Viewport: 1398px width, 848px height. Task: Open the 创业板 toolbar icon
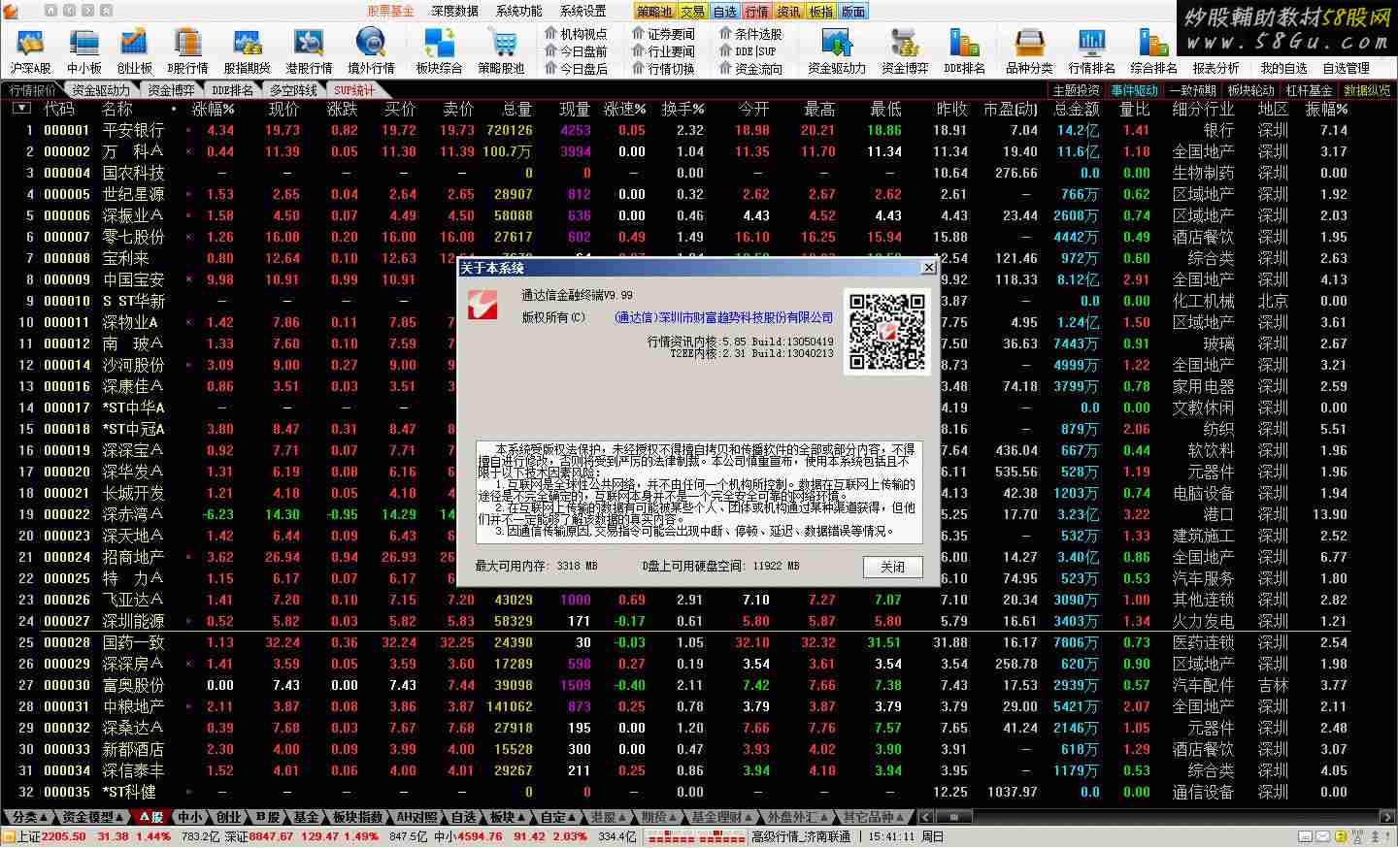(x=134, y=50)
